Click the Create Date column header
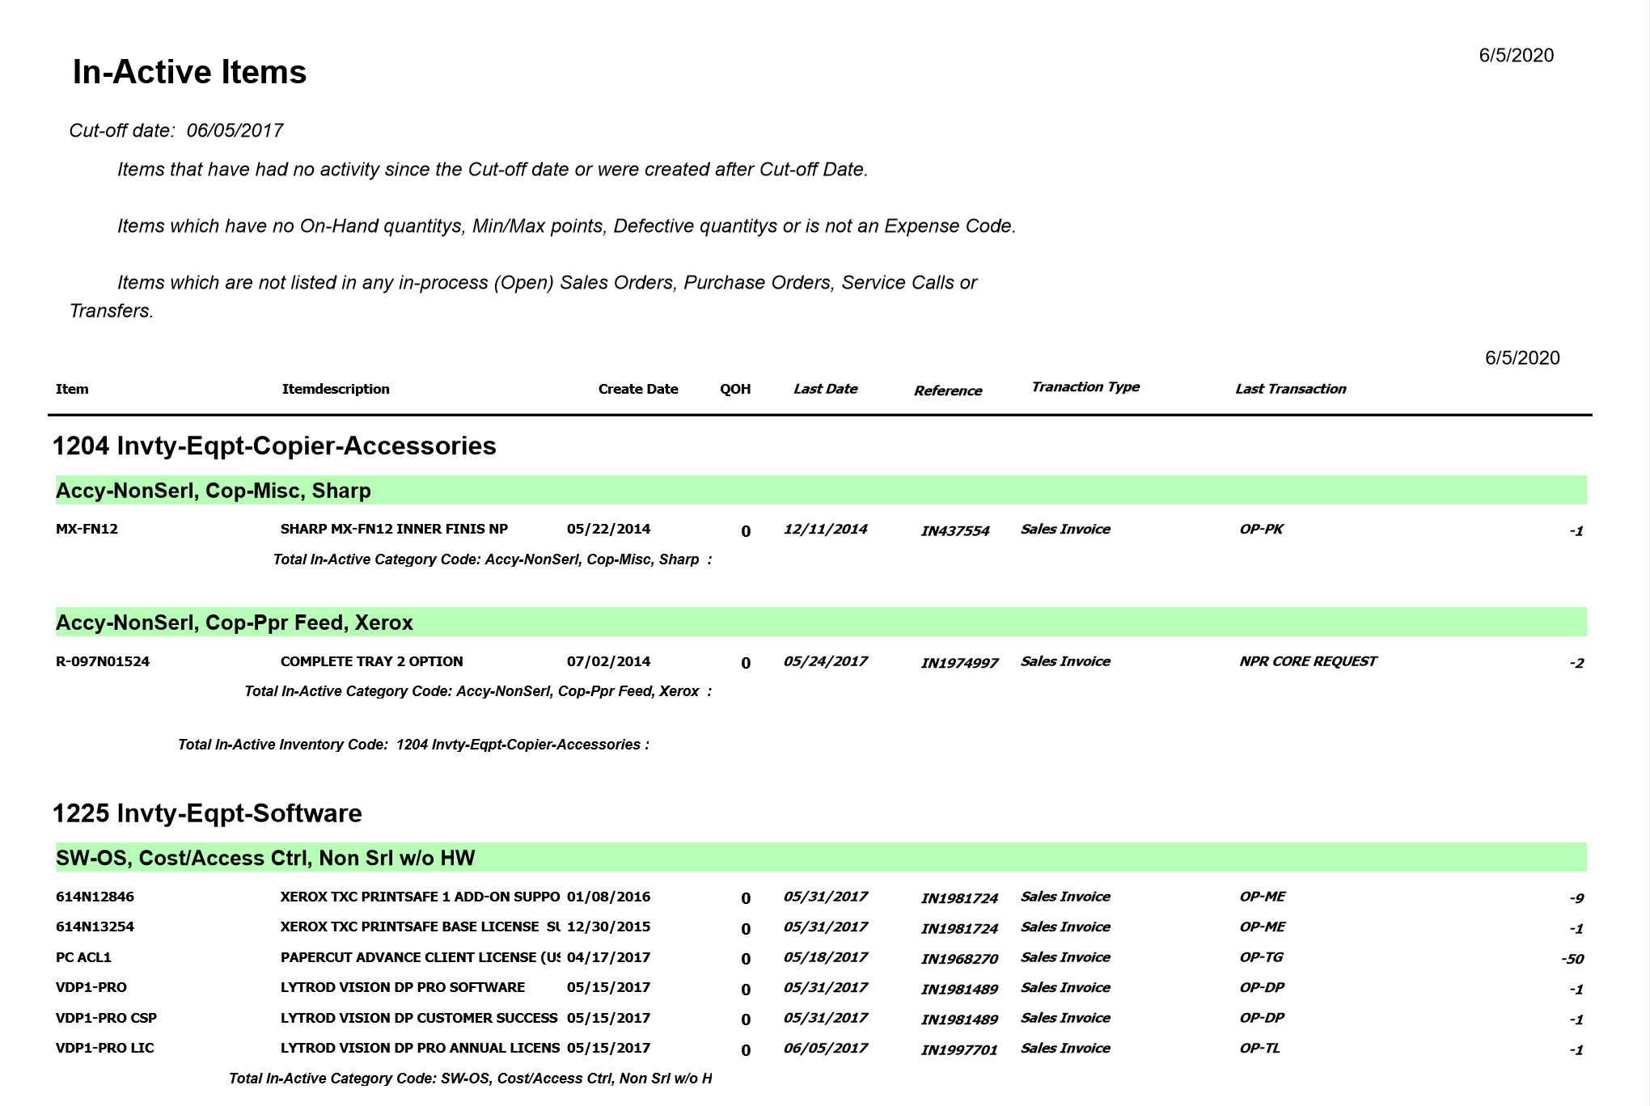Screen dimensions: 1650x1106 coord(638,389)
